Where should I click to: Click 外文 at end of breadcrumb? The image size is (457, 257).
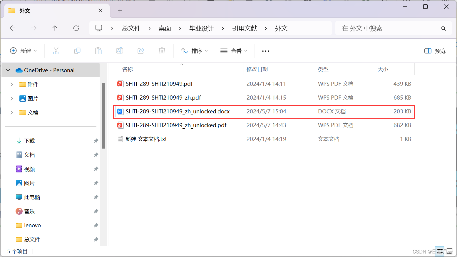(281, 28)
